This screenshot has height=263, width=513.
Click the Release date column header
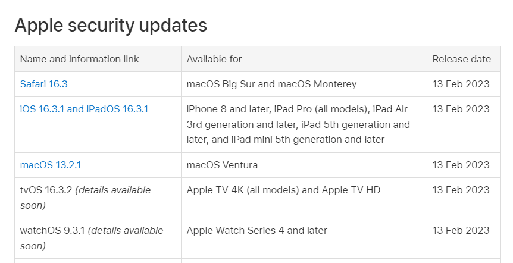pyautogui.click(x=461, y=60)
